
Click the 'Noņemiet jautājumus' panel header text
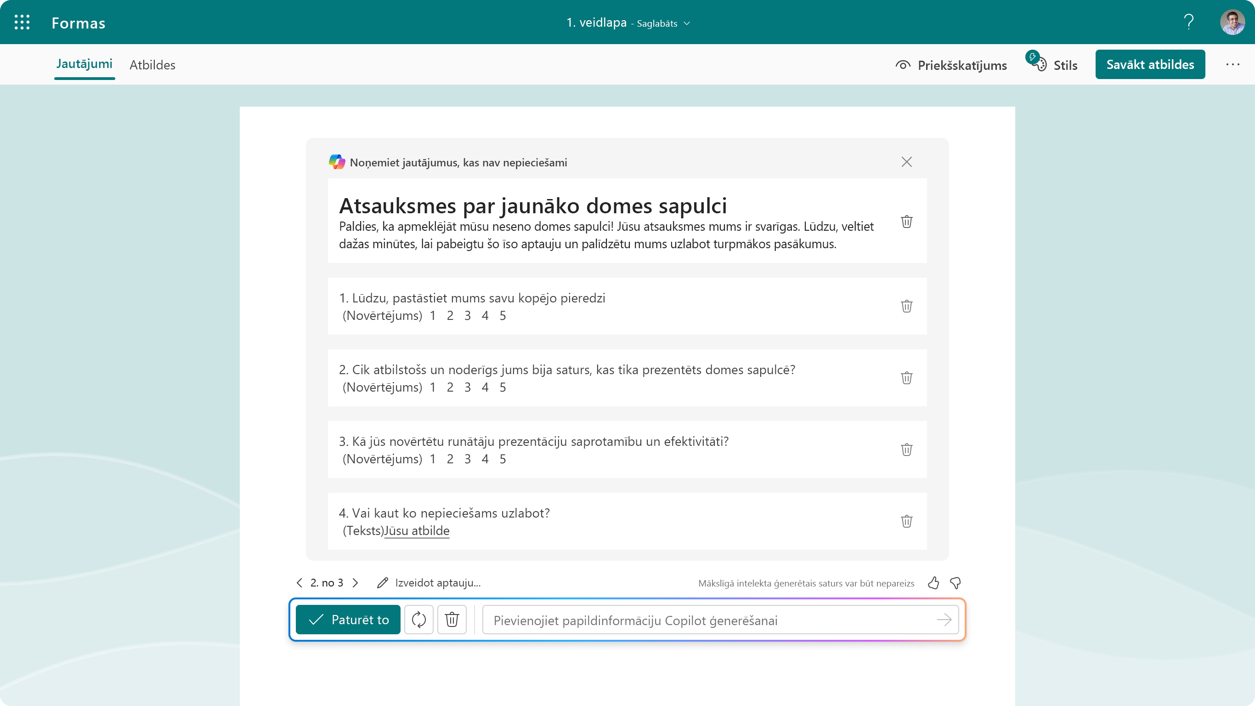[x=458, y=162]
